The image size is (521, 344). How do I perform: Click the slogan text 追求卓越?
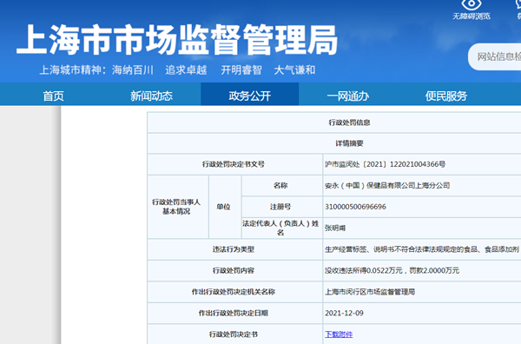pos(186,70)
